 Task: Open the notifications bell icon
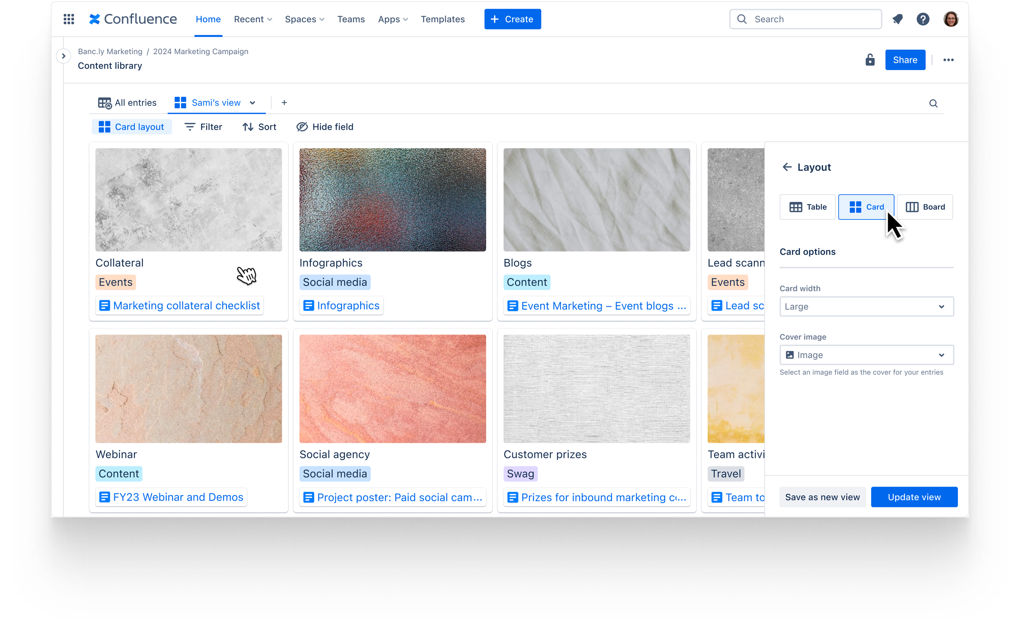(x=897, y=19)
